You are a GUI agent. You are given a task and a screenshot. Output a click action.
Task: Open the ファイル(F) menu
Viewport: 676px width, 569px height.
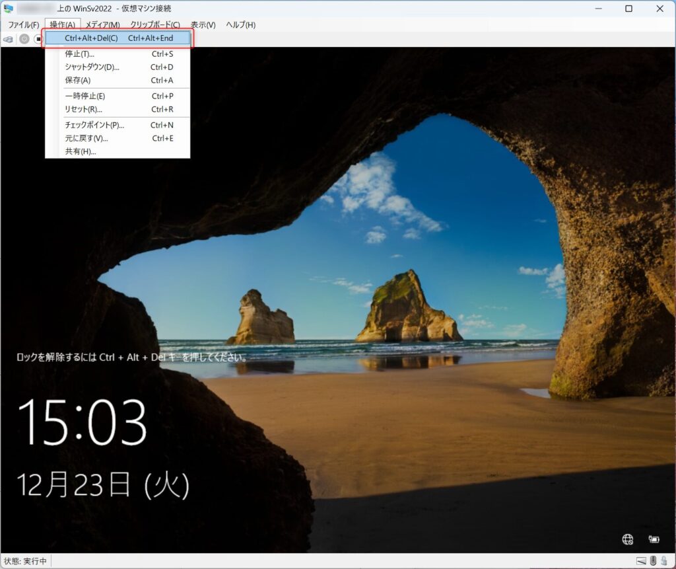pos(23,24)
